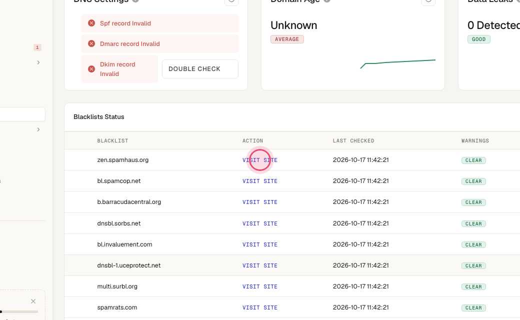Click the sidebar progress bar
520x320 pixels.
tap(19, 311)
